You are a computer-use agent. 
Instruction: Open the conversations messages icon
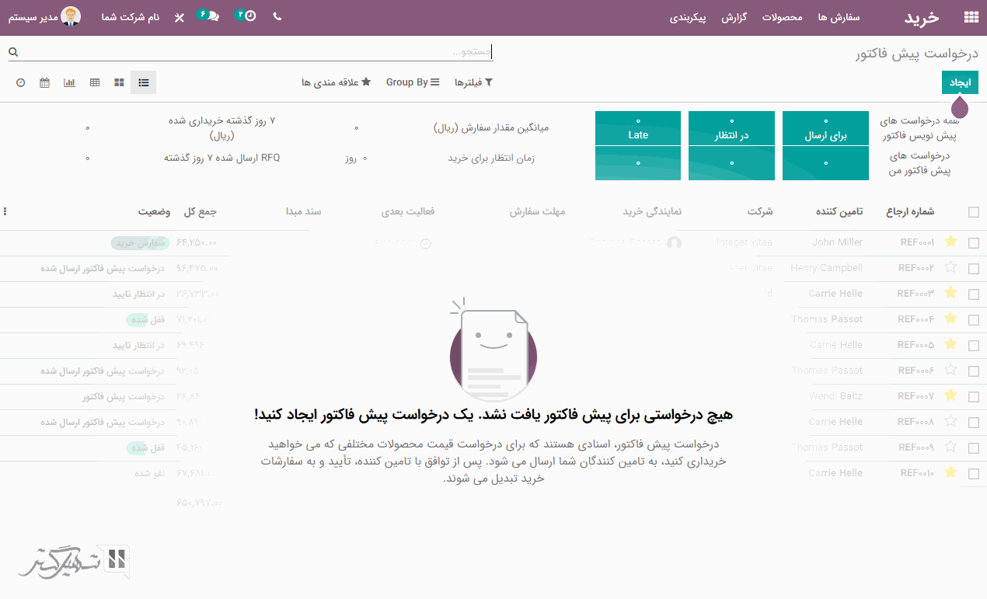(x=208, y=16)
